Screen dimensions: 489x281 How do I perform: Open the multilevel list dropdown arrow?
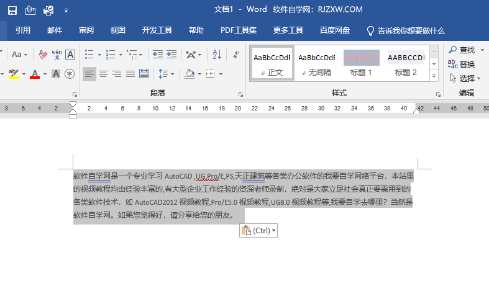(x=141, y=55)
